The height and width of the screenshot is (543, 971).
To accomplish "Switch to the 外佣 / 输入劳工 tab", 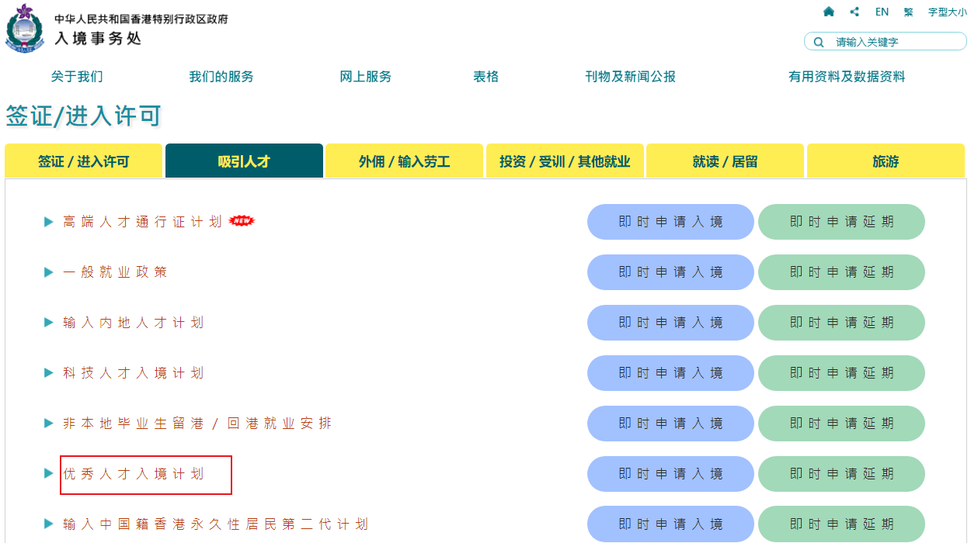I will pyautogui.click(x=404, y=161).
